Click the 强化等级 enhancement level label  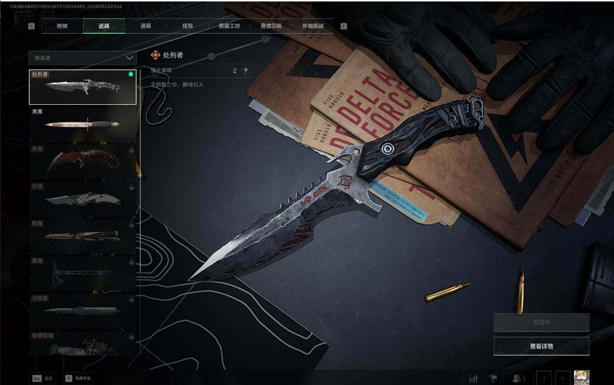[x=161, y=70]
